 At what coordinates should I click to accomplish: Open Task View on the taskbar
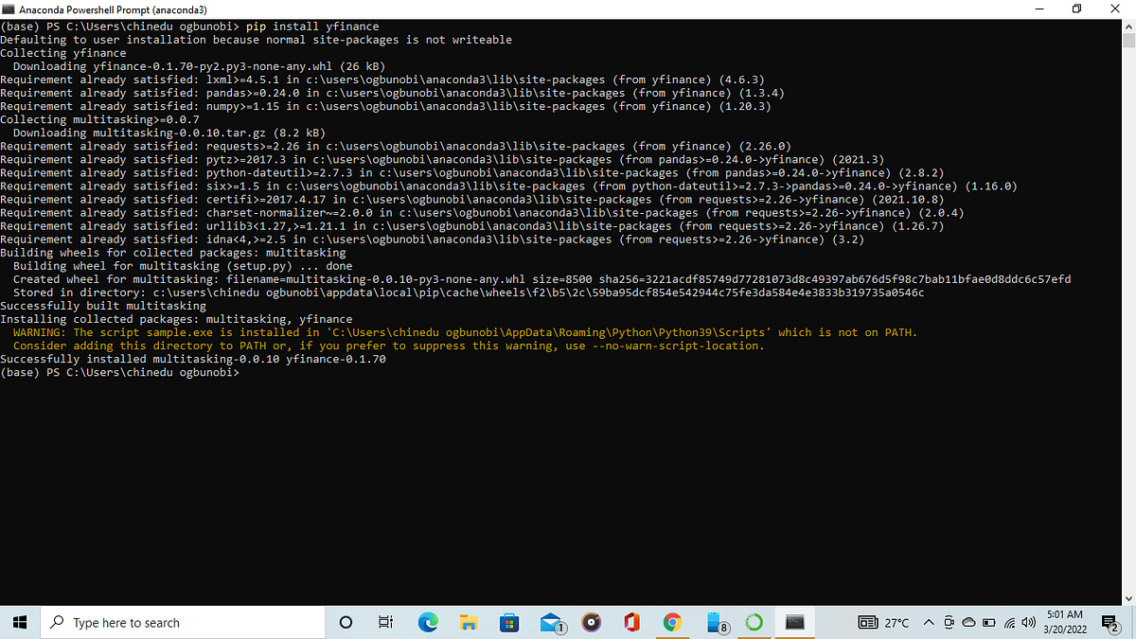click(385, 622)
